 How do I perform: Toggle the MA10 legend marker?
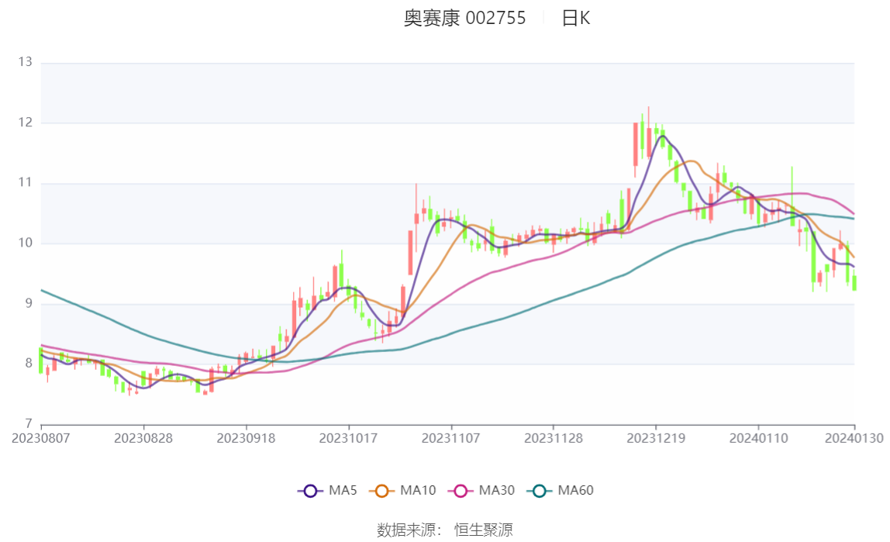point(381,491)
